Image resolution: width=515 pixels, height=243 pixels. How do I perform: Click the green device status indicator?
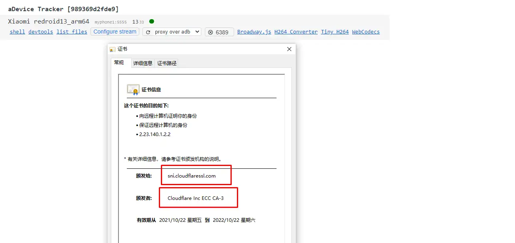coord(152,22)
